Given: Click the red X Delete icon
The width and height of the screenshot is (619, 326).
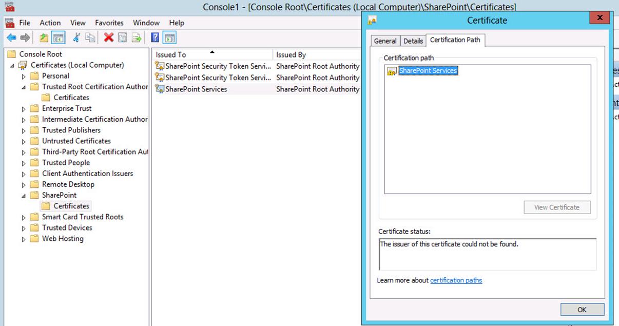Looking at the screenshot, I should tap(108, 37).
